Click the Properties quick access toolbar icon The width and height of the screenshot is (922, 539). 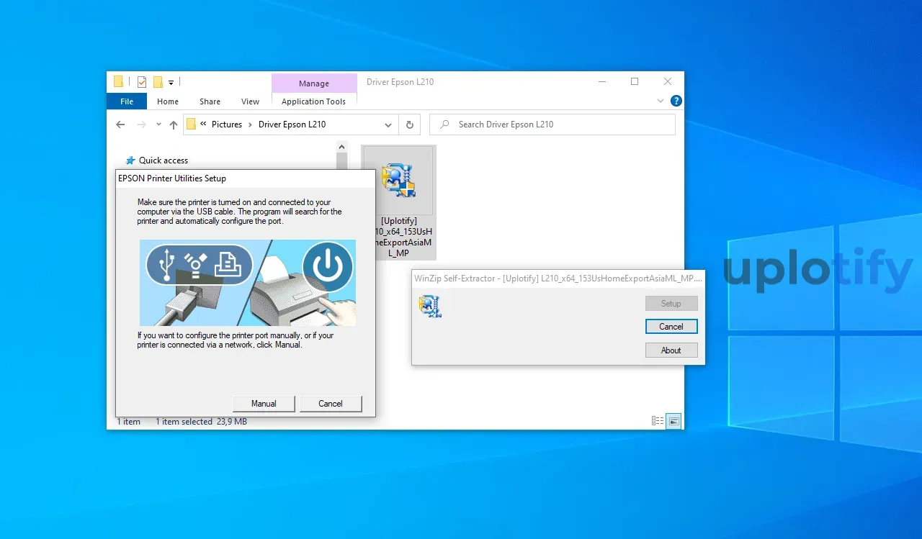(x=142, y=82)
